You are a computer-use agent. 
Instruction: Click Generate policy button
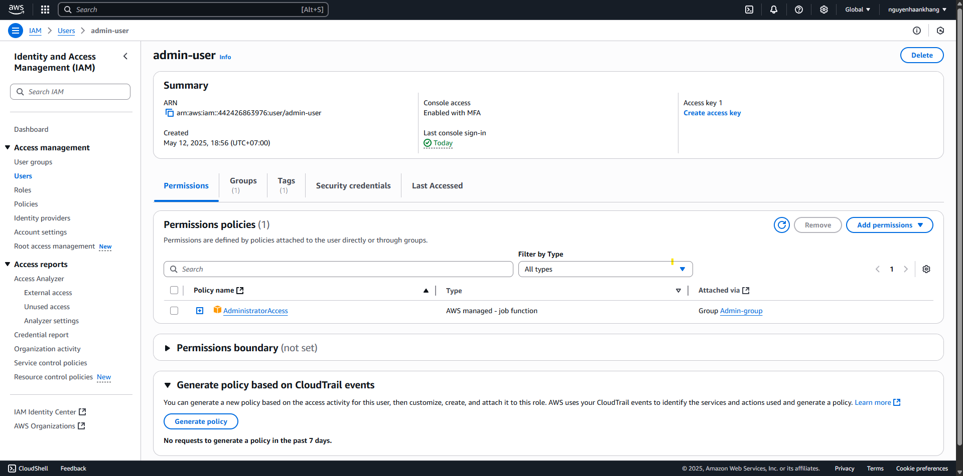(201, 421)
